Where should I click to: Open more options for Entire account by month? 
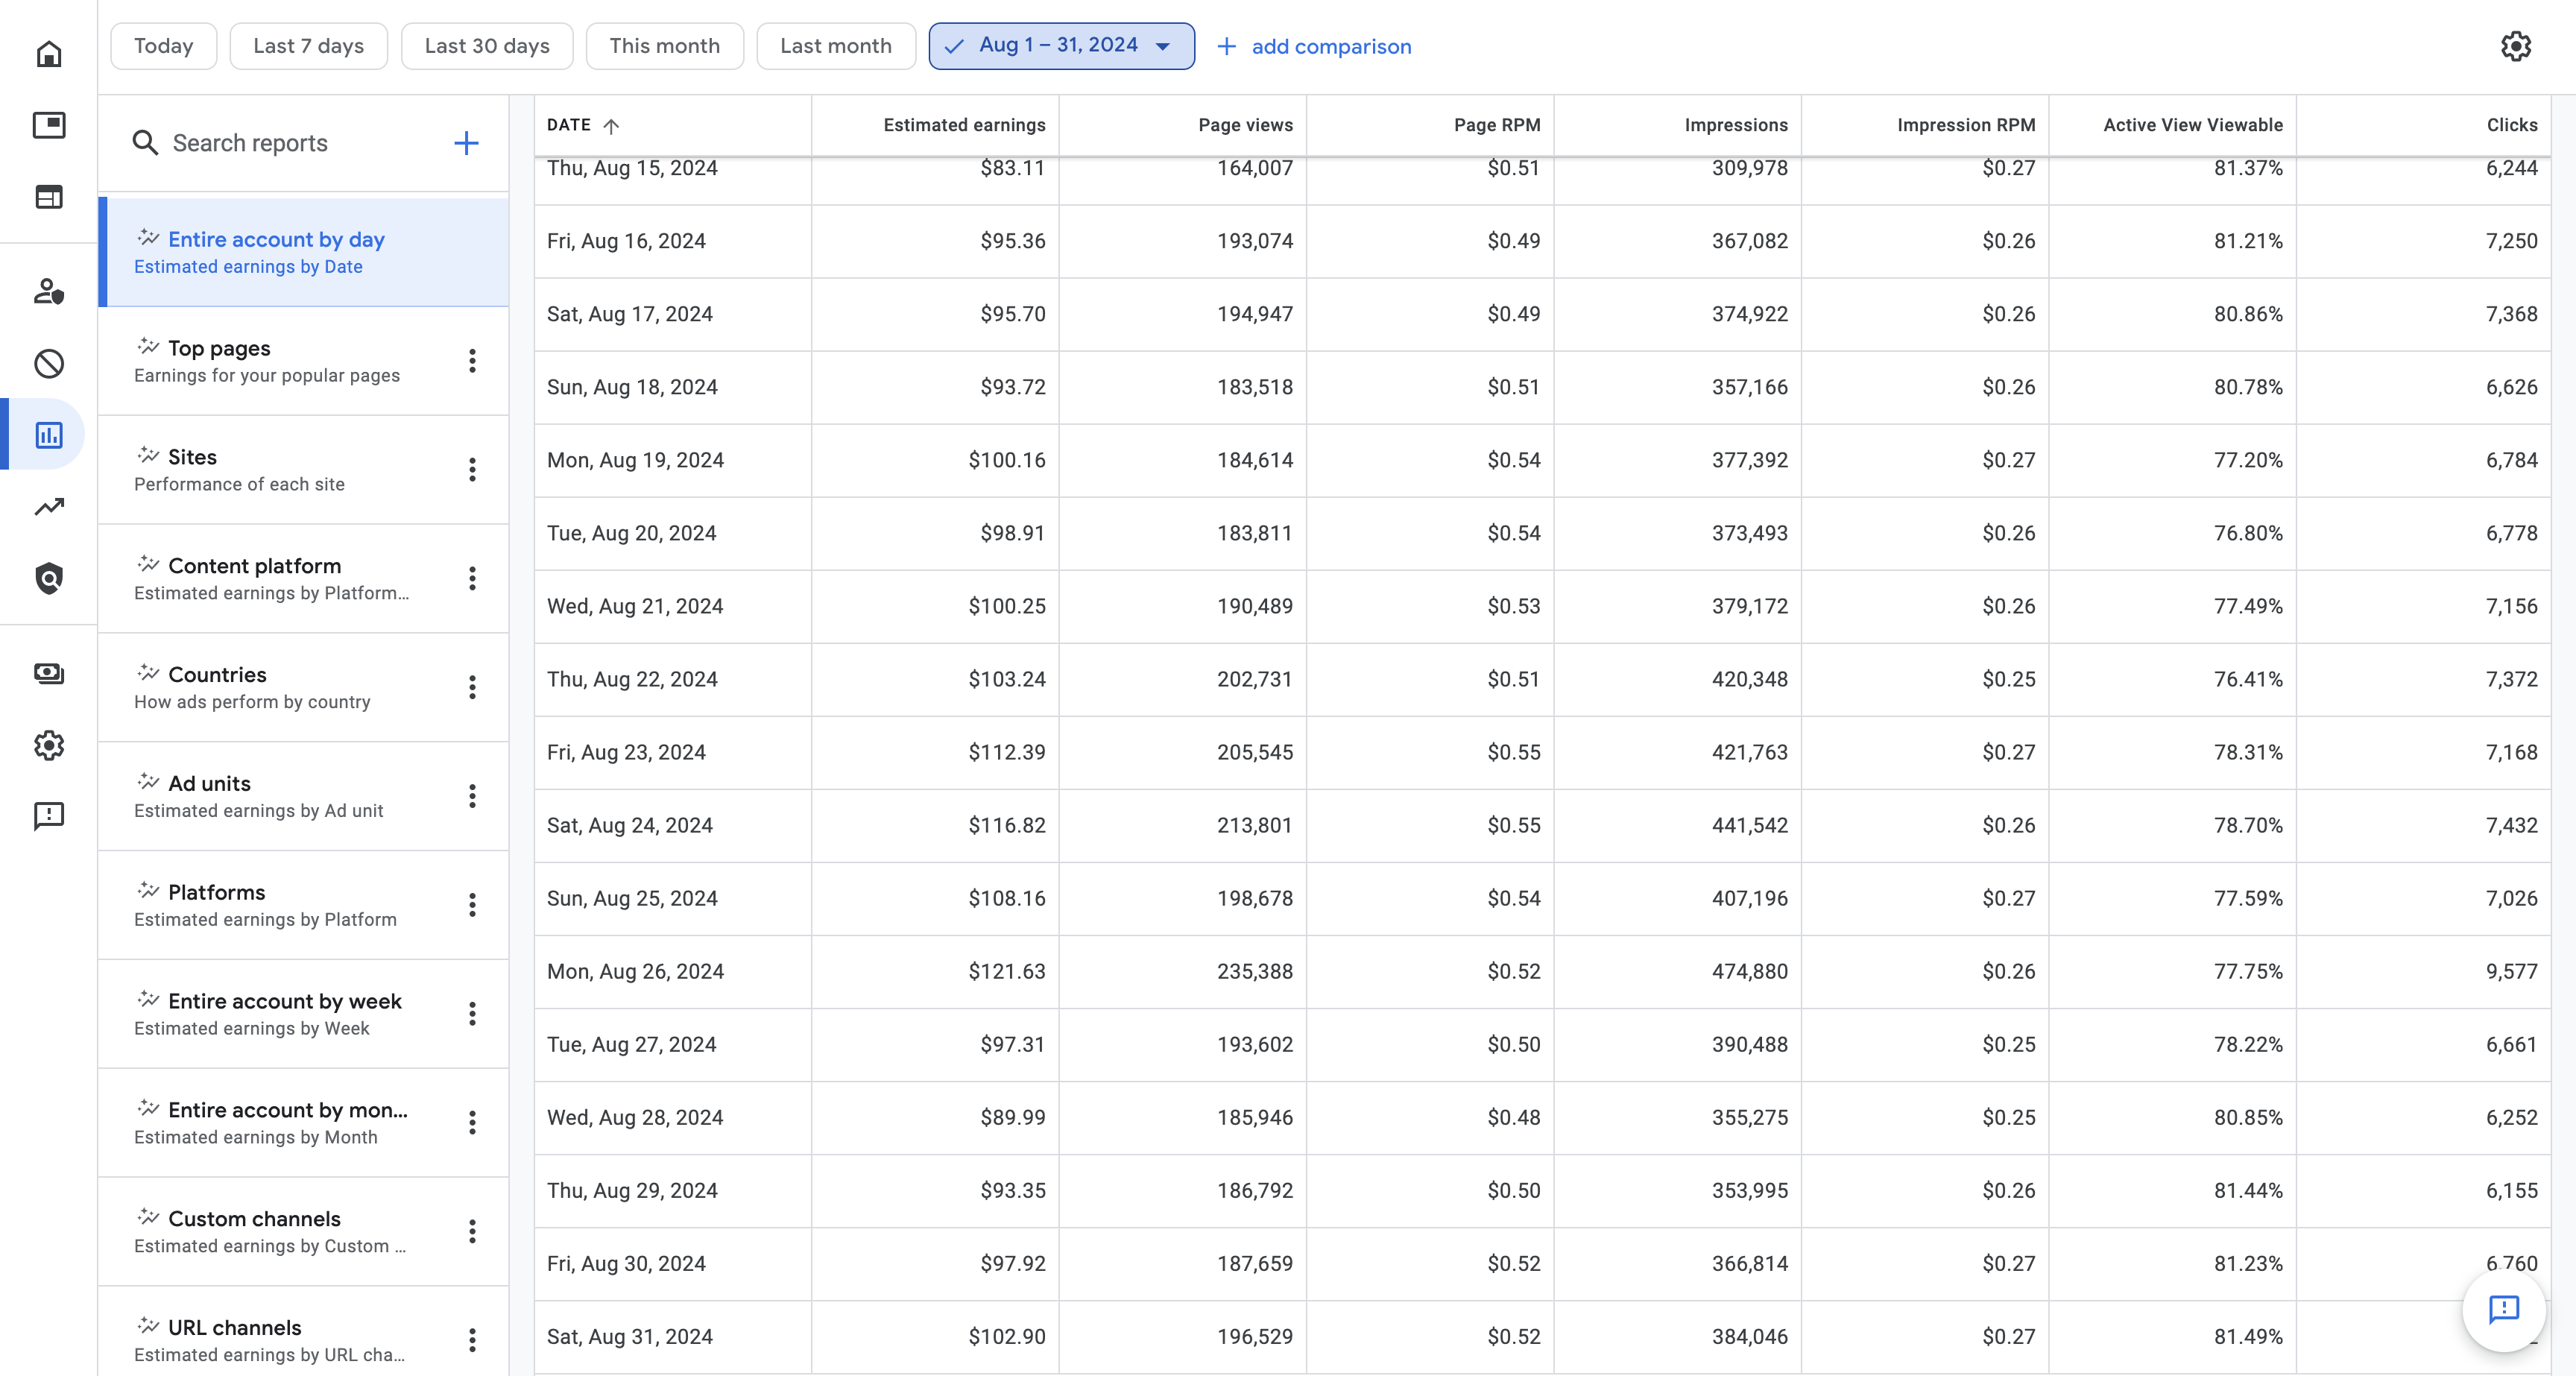(472, 1123)
